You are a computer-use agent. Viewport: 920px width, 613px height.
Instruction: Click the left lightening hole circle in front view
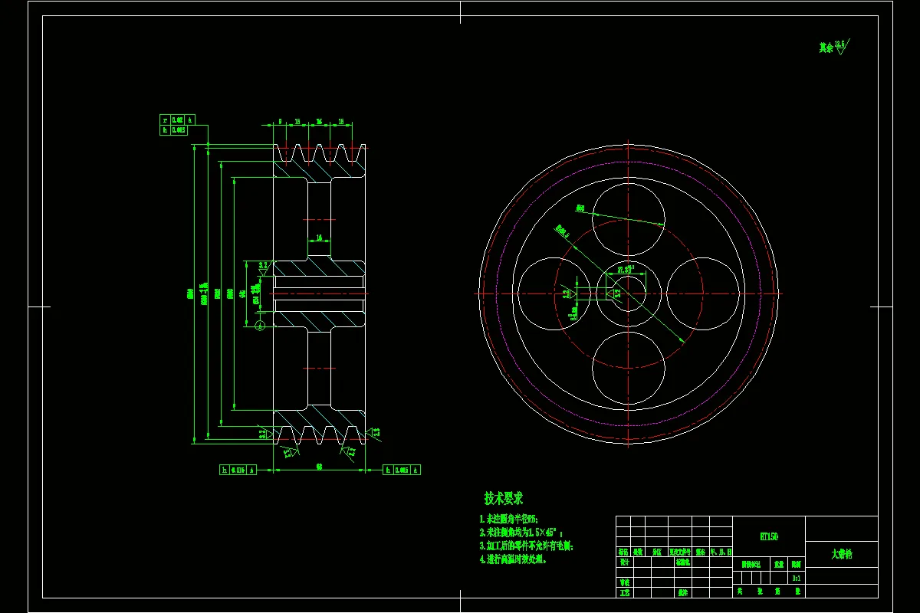[554, 293]
